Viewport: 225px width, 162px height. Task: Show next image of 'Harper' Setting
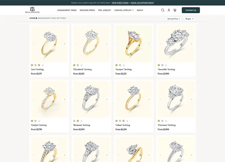click(149, 43)
